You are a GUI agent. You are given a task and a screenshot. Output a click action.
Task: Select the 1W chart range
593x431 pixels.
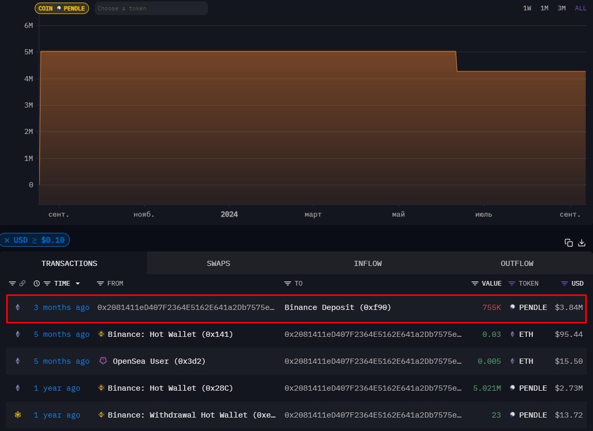tap(527, 8)
